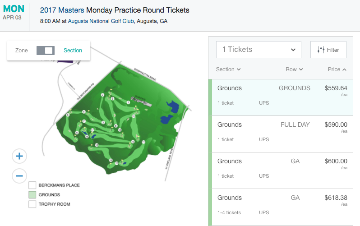Open the 2017 Masters link

pyautogui.click(x=62, y=10)
